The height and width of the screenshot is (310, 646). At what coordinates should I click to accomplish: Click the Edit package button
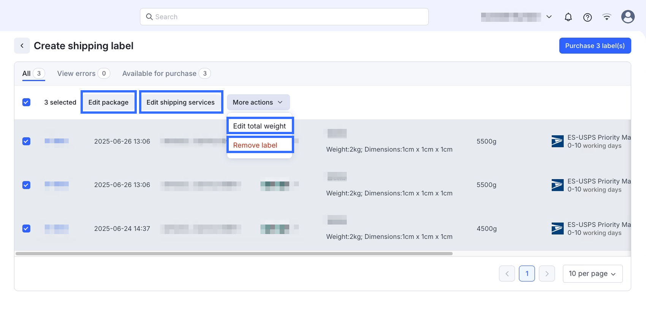109,102
